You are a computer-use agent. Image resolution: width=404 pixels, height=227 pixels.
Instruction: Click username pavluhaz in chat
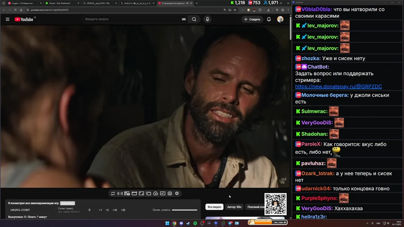[313, 163]
